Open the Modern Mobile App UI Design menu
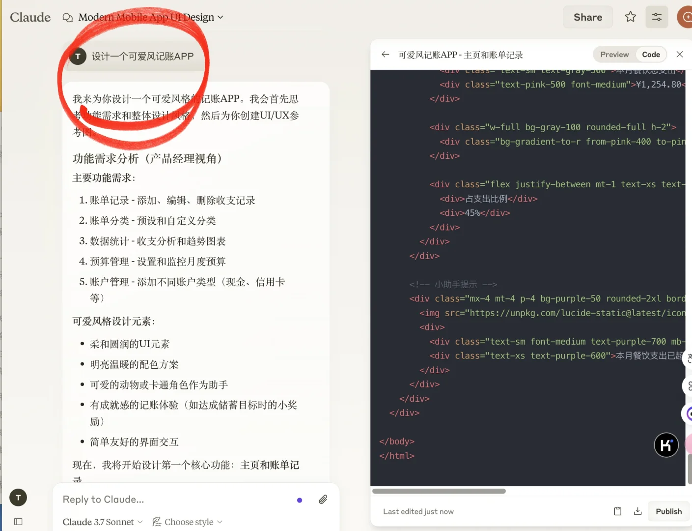Image resolution: width=692 pixels, height=531 pixels. 145,17
